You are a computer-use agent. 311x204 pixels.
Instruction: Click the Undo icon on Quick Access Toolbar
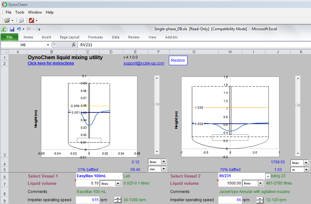click(19, 29)
